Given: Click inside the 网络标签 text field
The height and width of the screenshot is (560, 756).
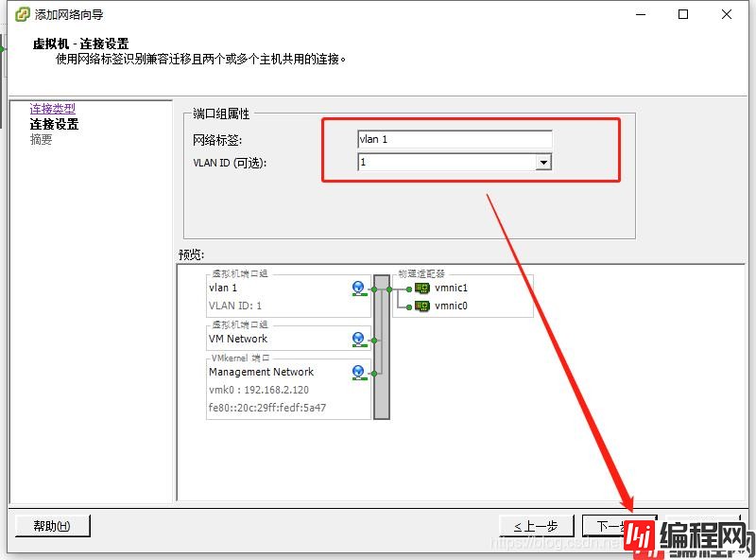Looking at the screenshot, I should click(454, 138).
